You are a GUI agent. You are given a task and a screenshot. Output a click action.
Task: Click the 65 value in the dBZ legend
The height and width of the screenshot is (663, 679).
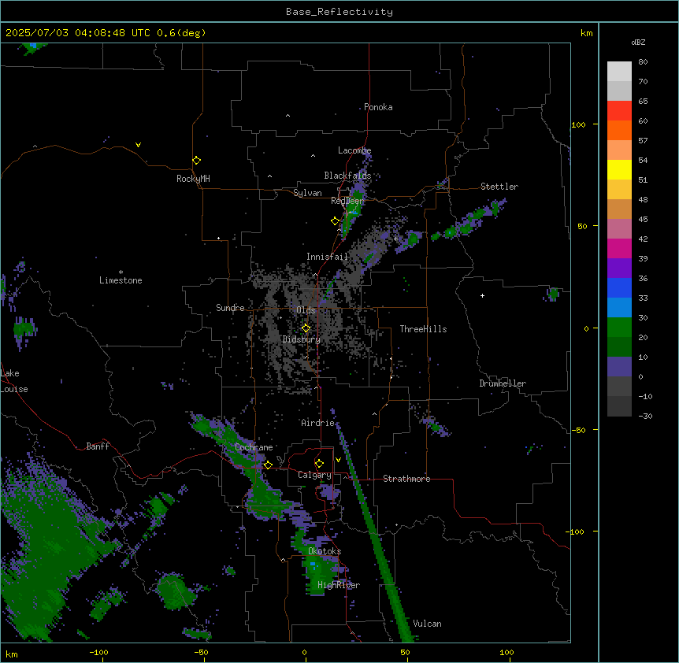pos(643,102)
